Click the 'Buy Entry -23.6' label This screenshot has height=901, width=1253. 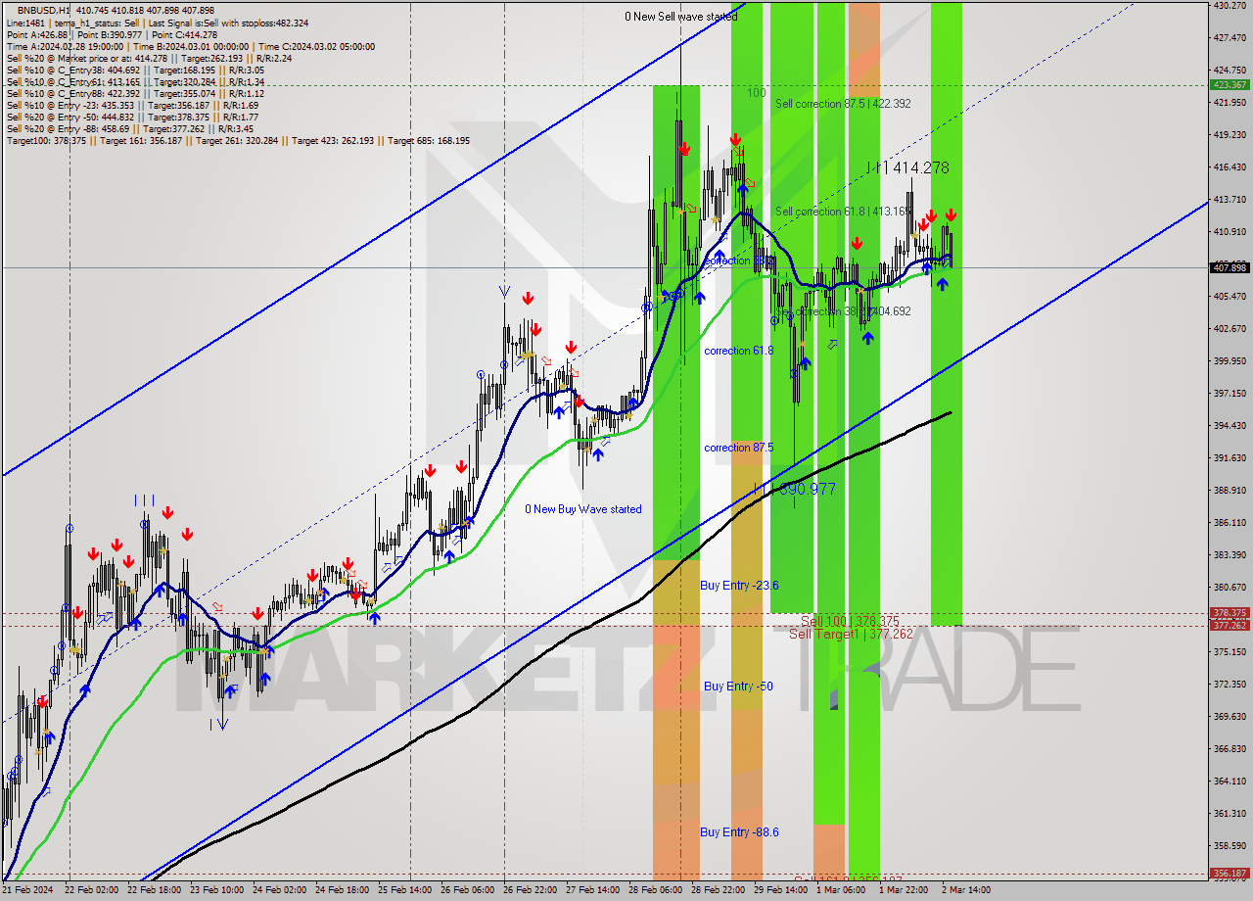coord(739,586)
